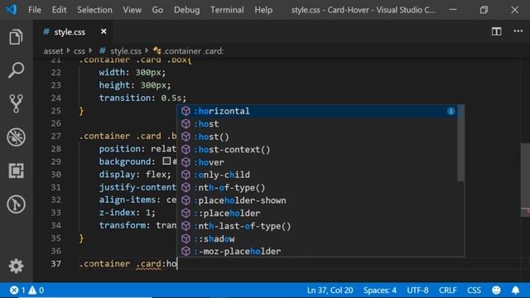Select the :host-context() suggestion
The height and width of the screenshot is (298, 530).
318,149
